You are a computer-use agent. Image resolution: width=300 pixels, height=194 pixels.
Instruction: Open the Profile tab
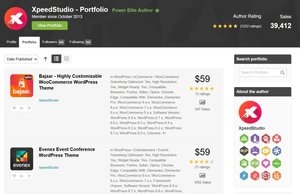(11, 42)
